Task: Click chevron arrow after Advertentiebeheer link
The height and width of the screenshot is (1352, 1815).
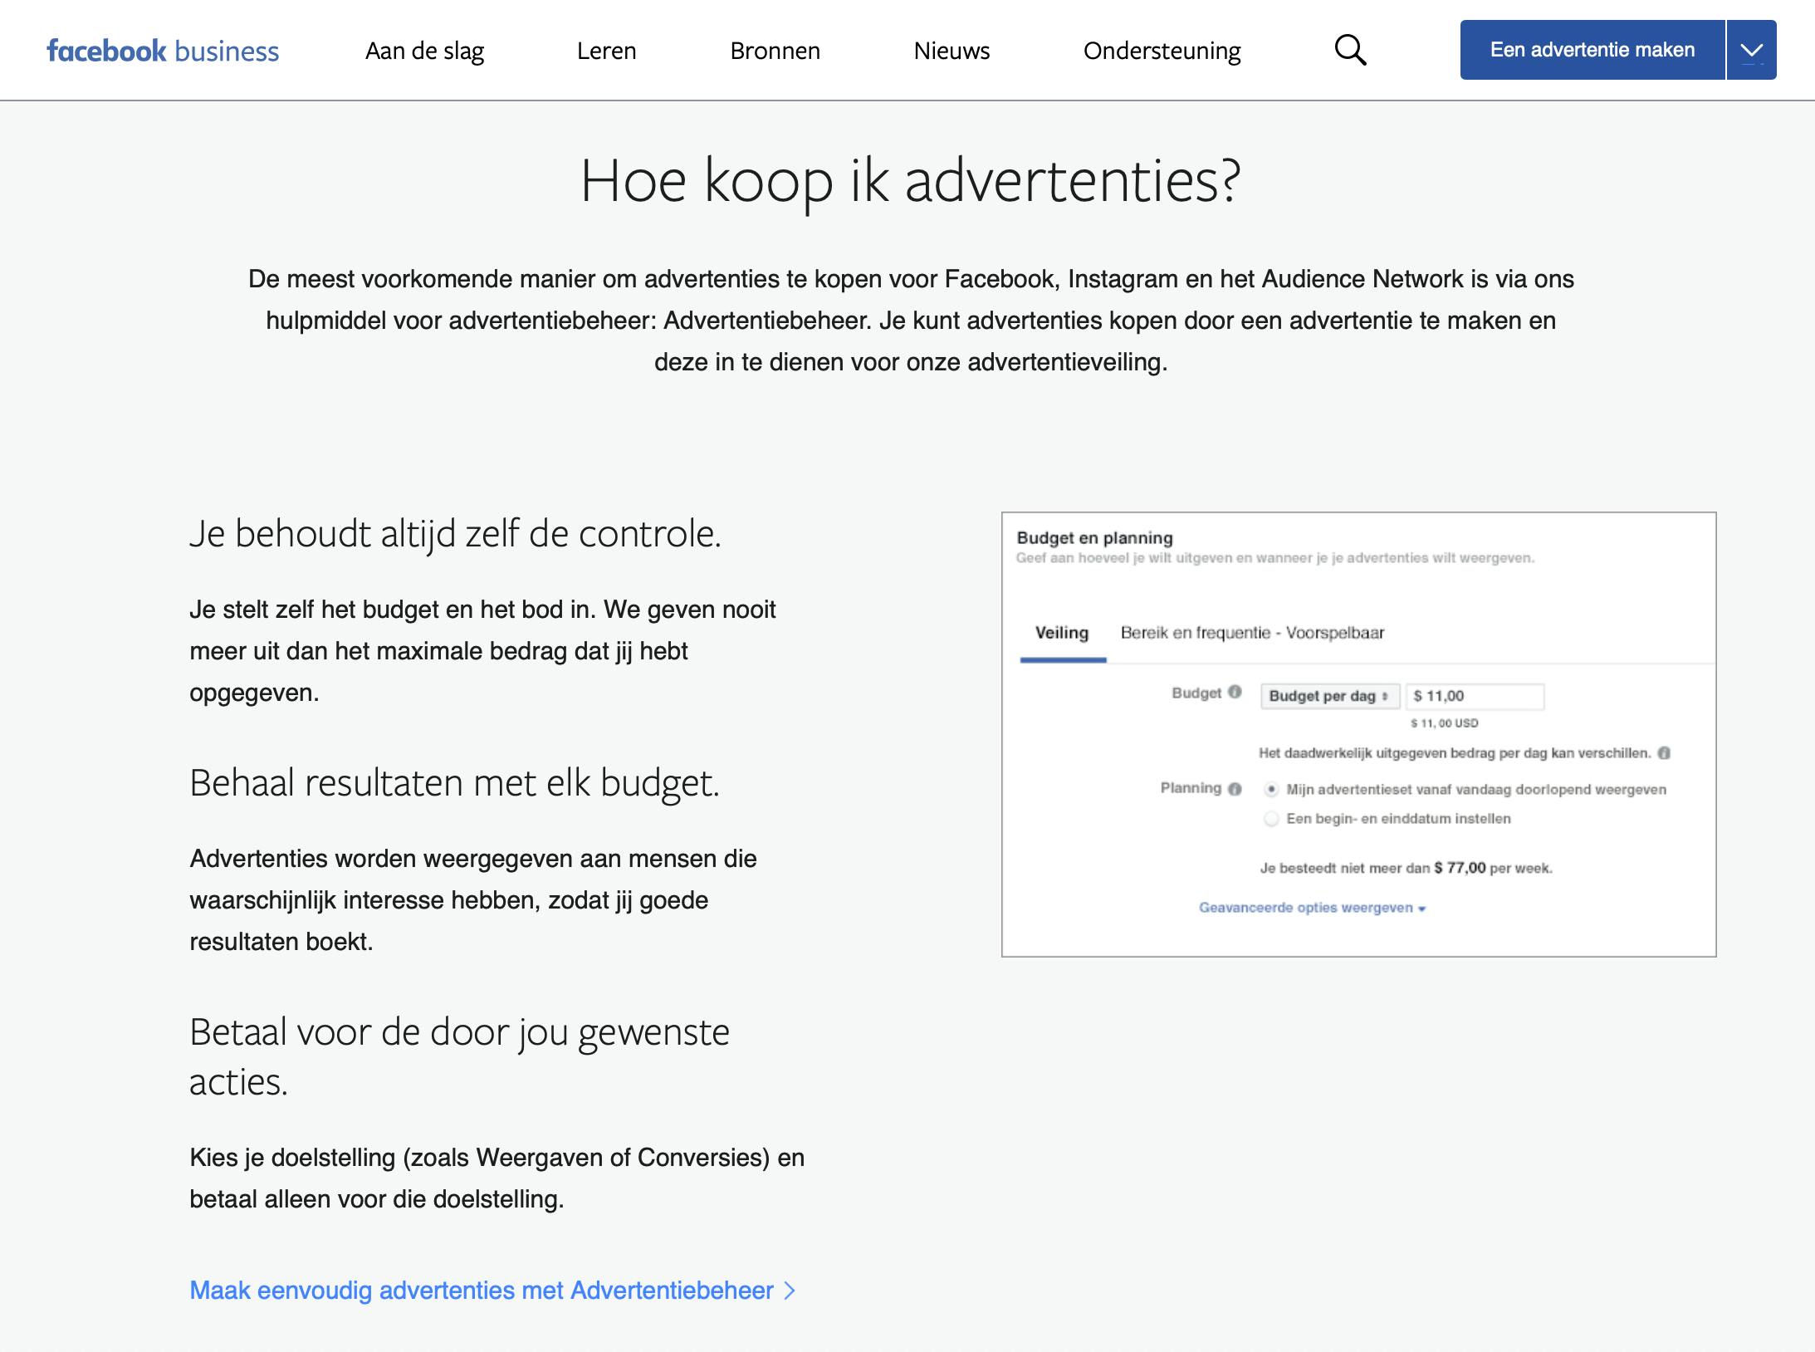Action: click(790, 1291)
